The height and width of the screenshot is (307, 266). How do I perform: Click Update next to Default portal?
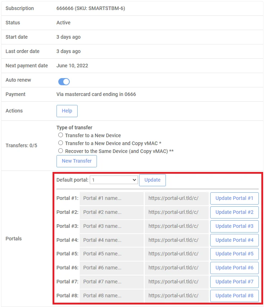tap(152, 180)
